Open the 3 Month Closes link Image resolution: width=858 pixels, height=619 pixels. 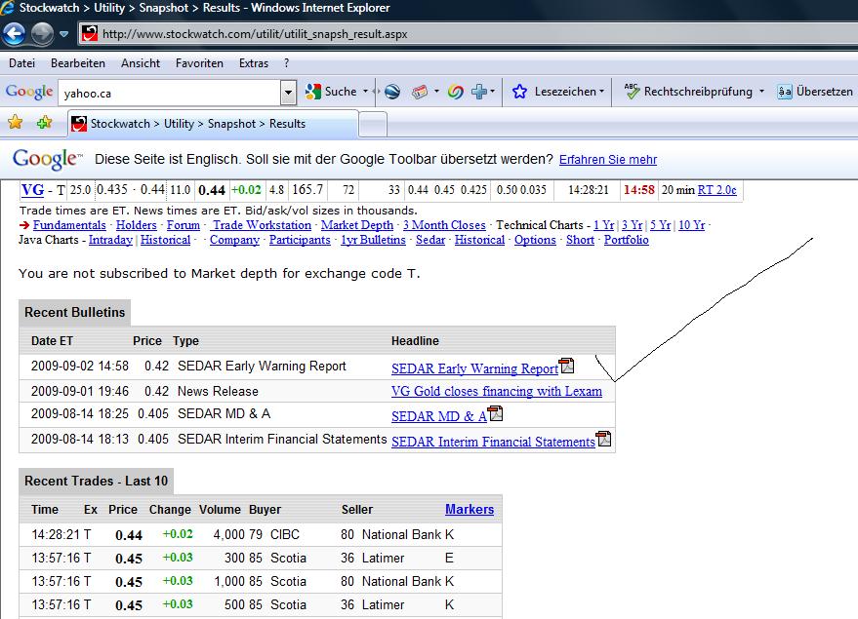[x=444, y=225]
